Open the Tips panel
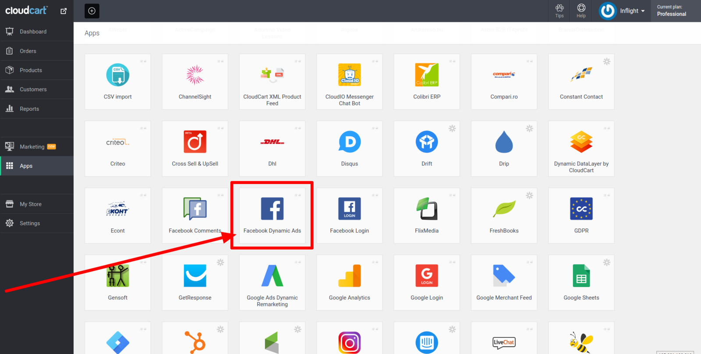 (559, 11)
